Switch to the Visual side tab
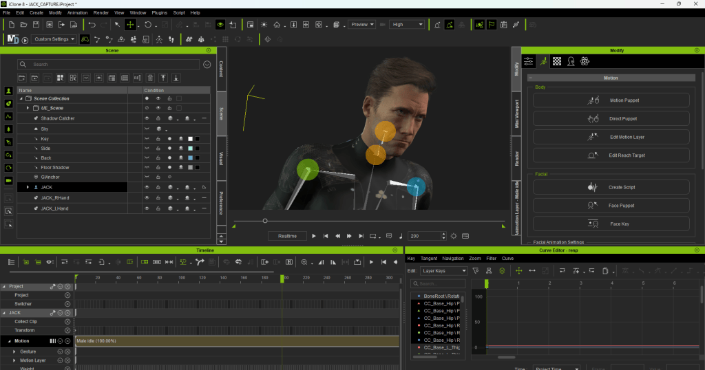This screenshot has width=705, height=370. pyautogui.click(x=221, y=158)
